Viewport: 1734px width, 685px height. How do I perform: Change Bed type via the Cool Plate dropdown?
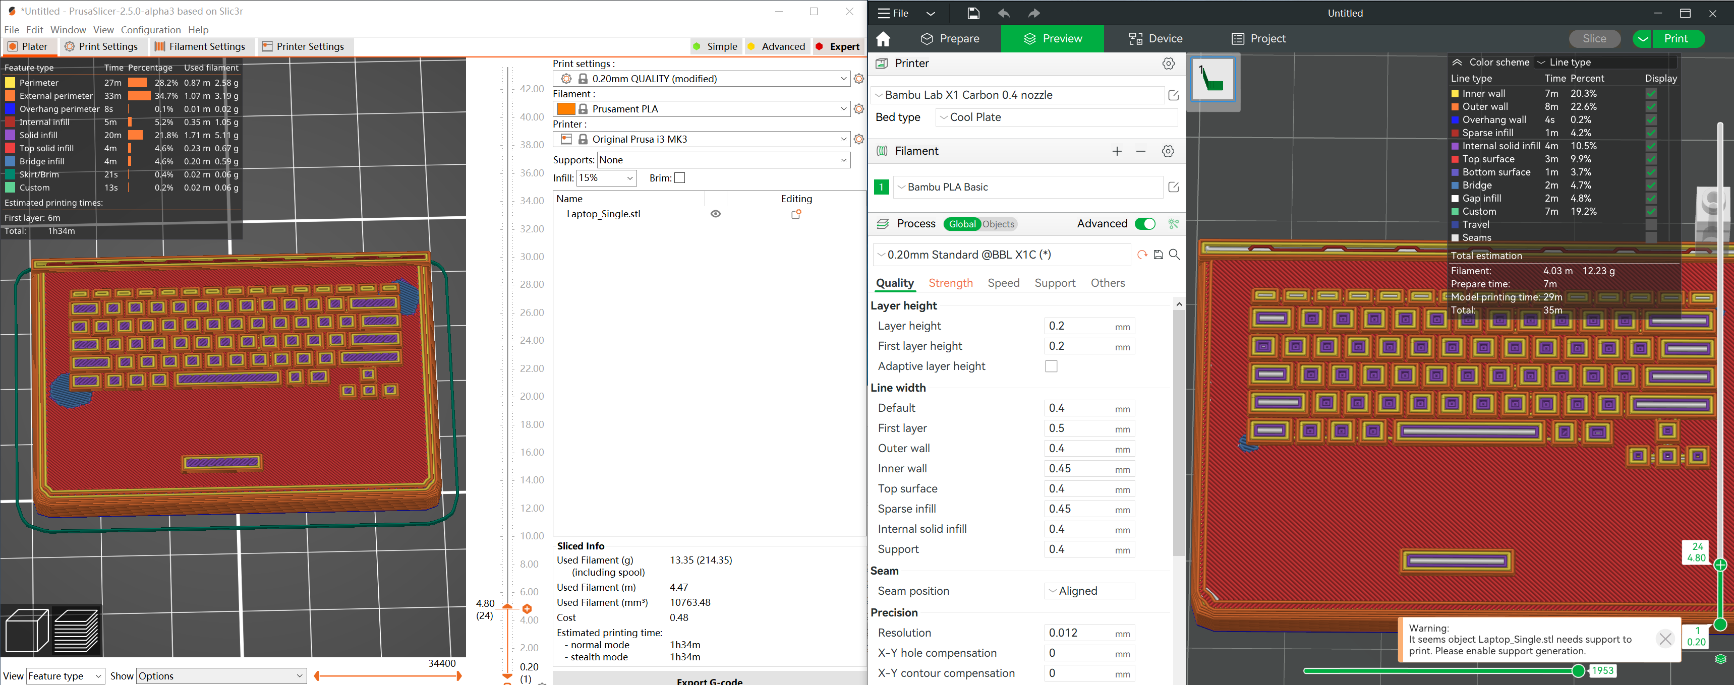(1056, 116)
